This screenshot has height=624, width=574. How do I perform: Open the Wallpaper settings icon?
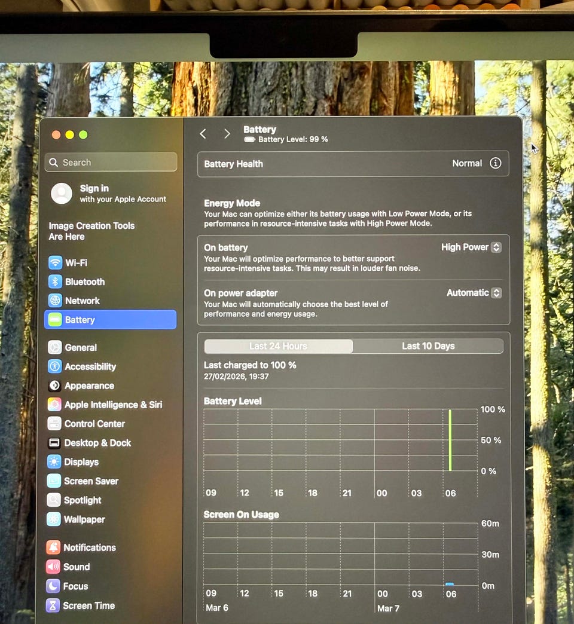[54, 519]
